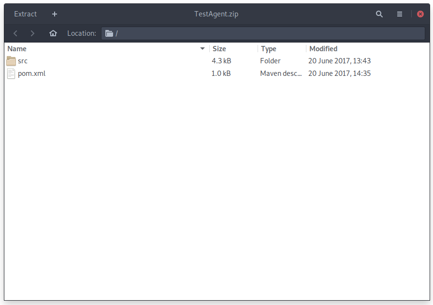
Task: Click the Folder type cell
Action: click(x=270, y=61)
